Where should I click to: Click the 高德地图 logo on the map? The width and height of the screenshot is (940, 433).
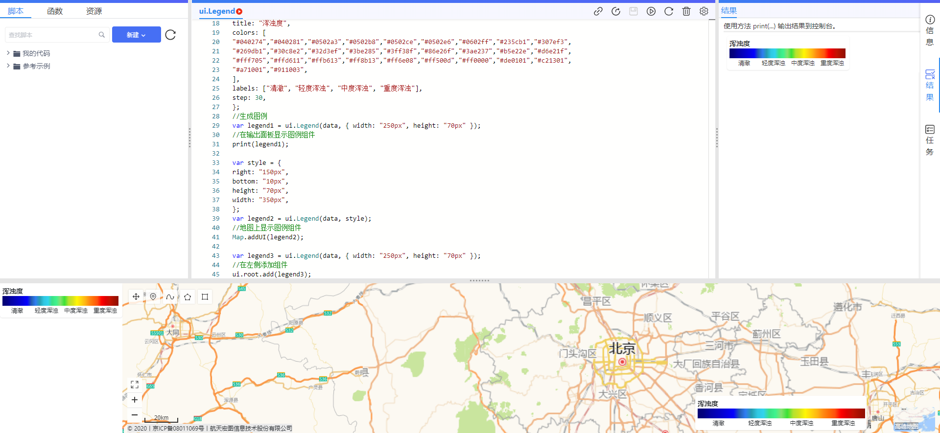click(x=907, y=426)
